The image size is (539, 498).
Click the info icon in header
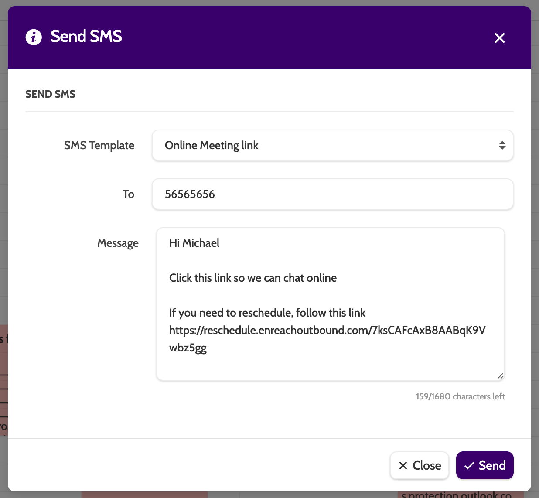(34, 37)
